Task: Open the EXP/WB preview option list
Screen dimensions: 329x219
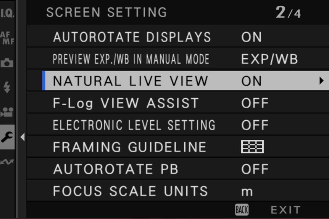Action: coord(269,59)
